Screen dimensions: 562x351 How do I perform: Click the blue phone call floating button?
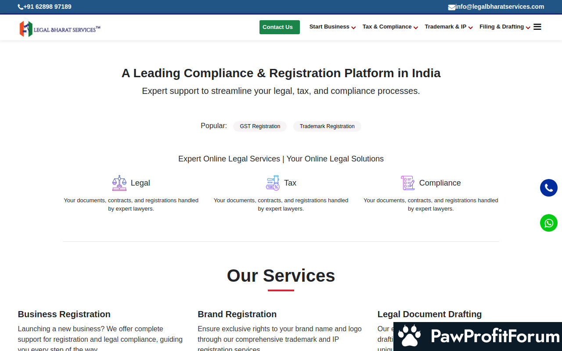548,188
